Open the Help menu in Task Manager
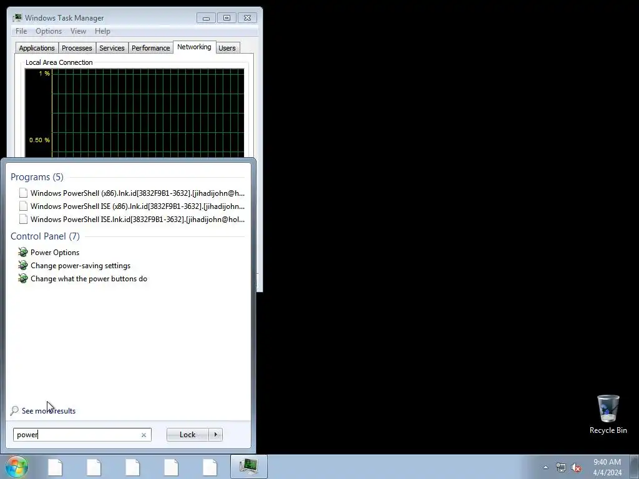The image size is (639, 479). pos(102,31)
